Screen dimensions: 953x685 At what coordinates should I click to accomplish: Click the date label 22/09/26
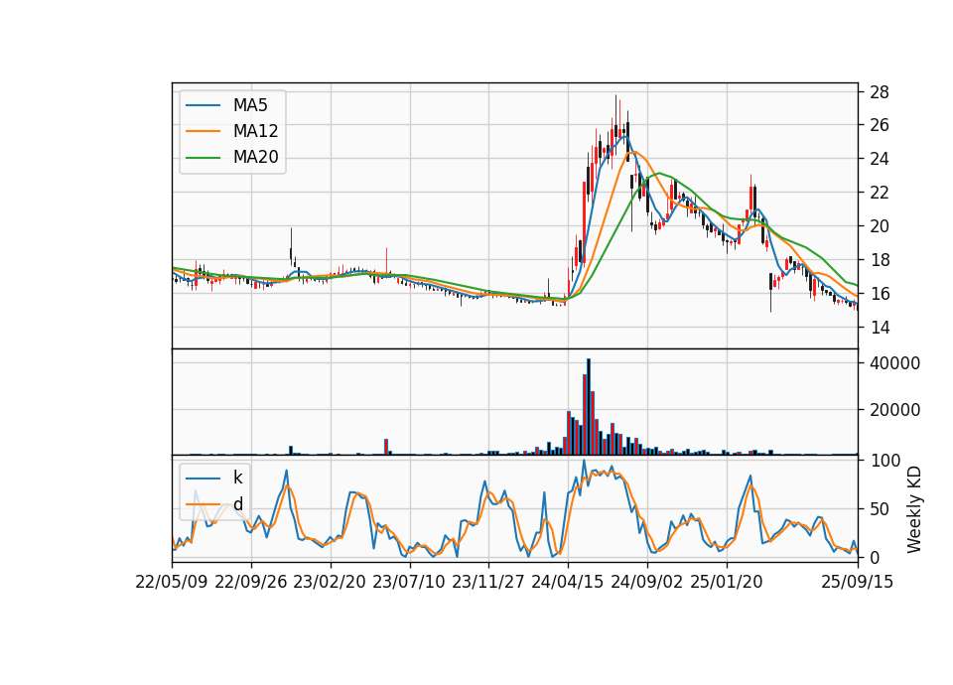point(251,582)
